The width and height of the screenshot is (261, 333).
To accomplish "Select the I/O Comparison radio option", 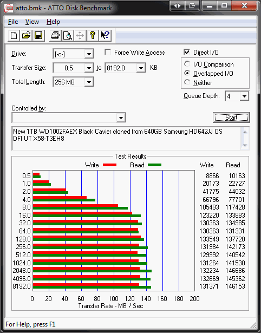I will 187,64.
